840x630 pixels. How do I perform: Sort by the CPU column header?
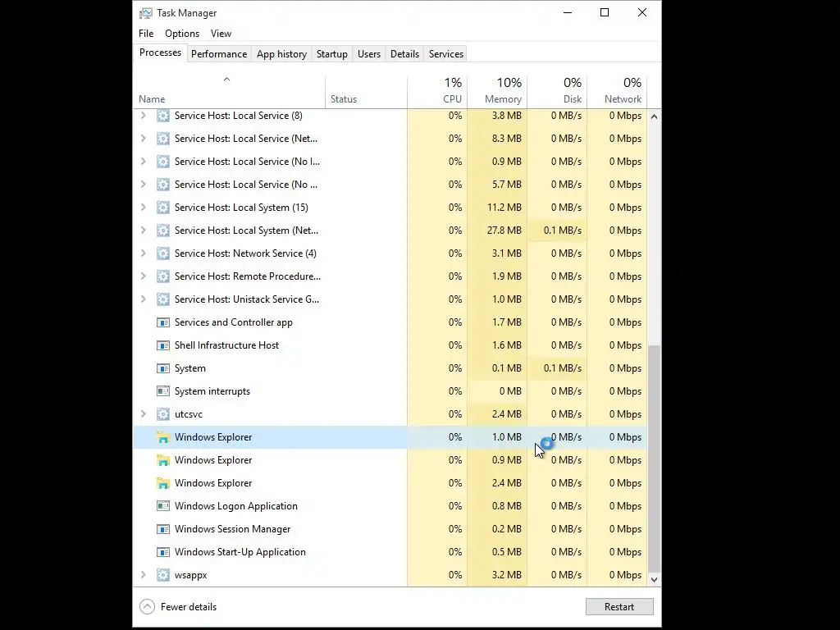(437, 92)
